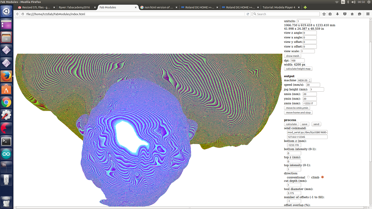This screenshot has width=372, height=209.
Task: Click the 00:50 clock in top bar
Action: 361,2
